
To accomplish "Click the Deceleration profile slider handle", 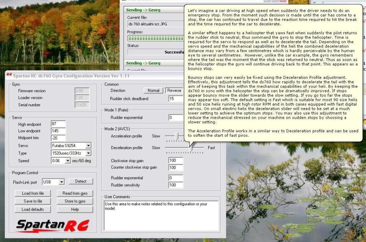I will pos(191,147).
